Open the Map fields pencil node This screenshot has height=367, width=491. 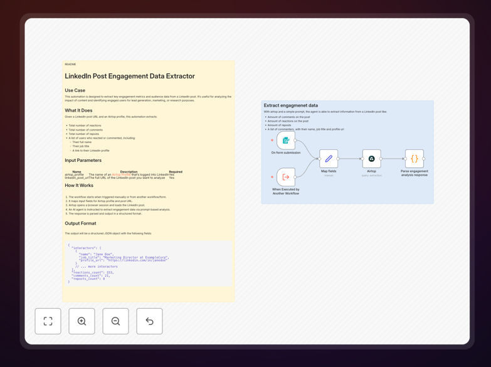(329, 159)
